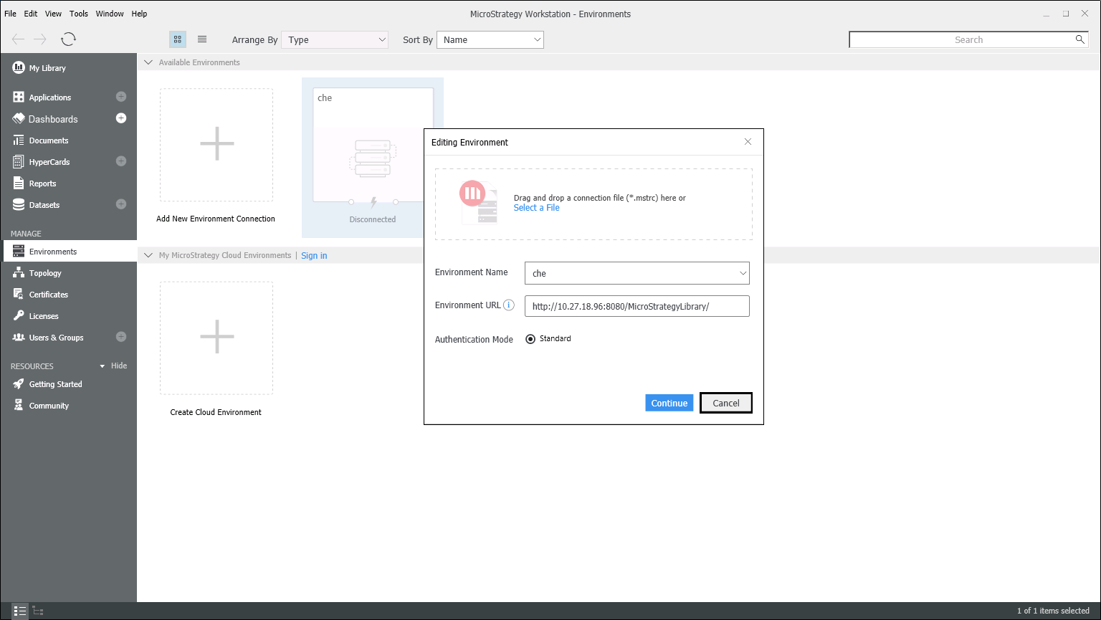1101x620 pixels.
Task: Click the '1 of 1 items selected' status text
Action: (1053, 611)
